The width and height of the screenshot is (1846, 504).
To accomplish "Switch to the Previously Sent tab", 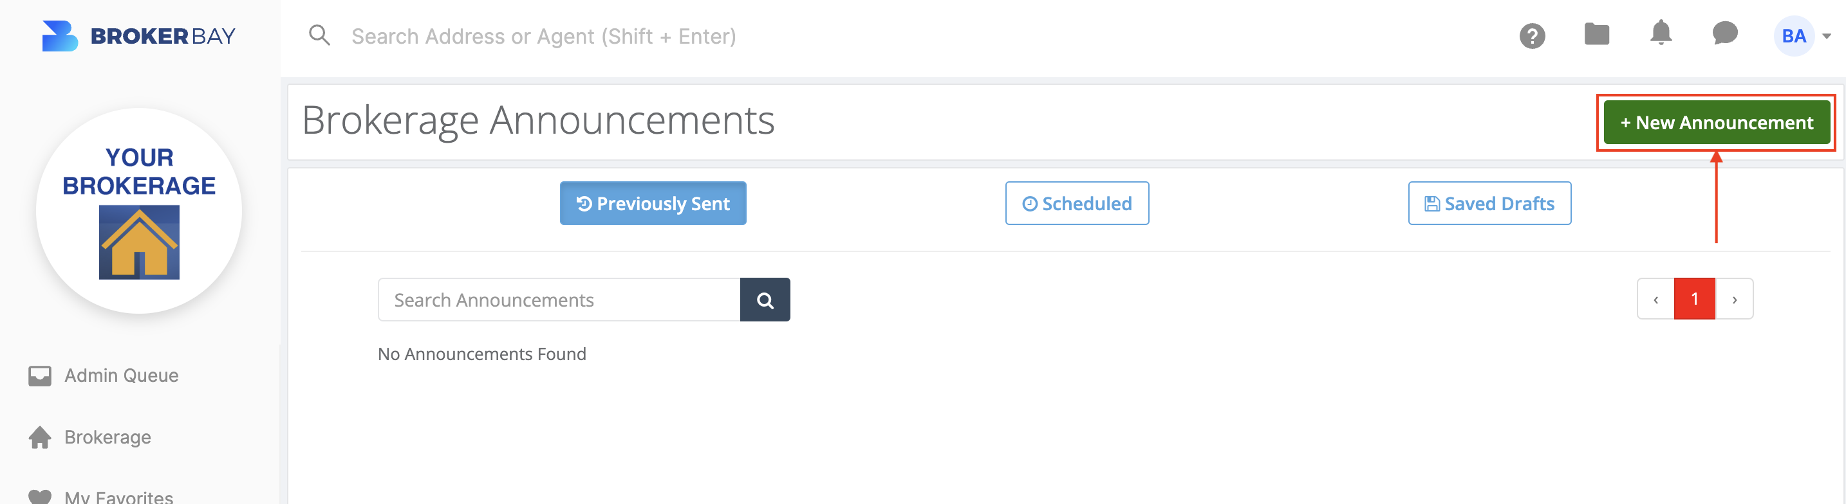I will point(653,203).
